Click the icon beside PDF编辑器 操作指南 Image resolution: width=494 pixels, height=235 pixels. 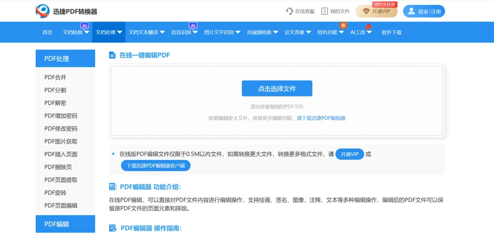pyautogui.click(x=113, y=228)
